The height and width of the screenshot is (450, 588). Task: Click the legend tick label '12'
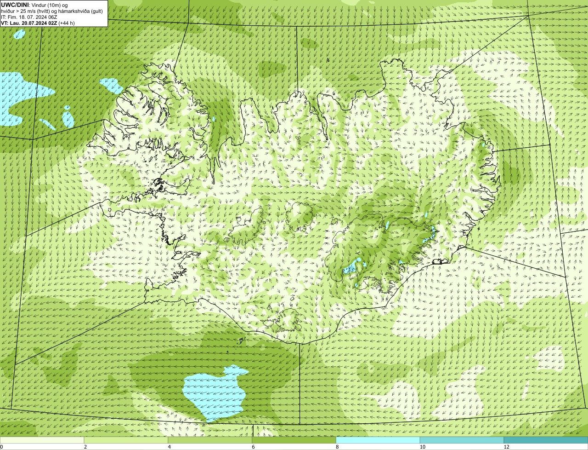[506, 447]
